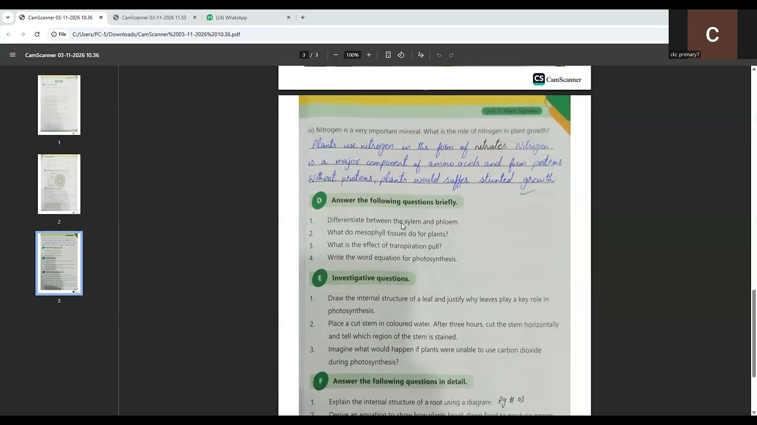This screenshot has height=425, width=757.
Task: Close the WhatsApp tab
Action: point(289,18)
